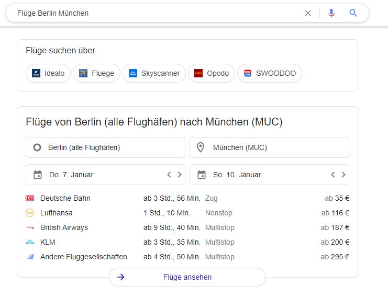Click the British Airways ribbon logo

click(30, 227)
